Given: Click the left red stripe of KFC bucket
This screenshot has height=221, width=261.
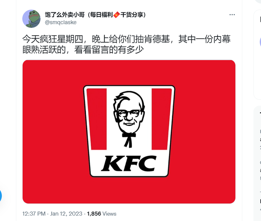Looking at the screenshot, I should click(97, 119).
